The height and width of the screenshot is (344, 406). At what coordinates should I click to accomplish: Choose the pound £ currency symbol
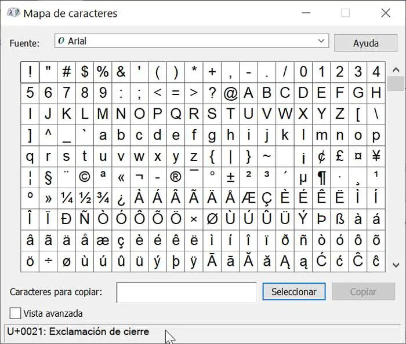[340, 156]
